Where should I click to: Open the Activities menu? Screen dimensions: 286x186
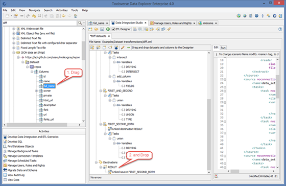tap(62, 10)
